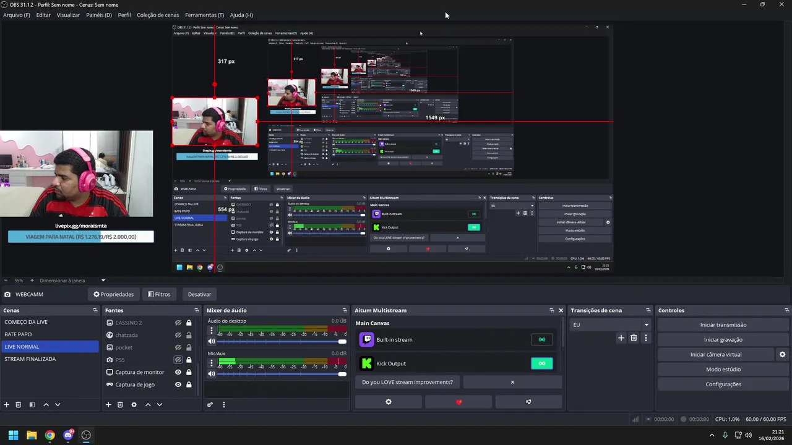Undock the Mixer de áudio panel
Screen dimensions: 792x445
coord(345,310)
